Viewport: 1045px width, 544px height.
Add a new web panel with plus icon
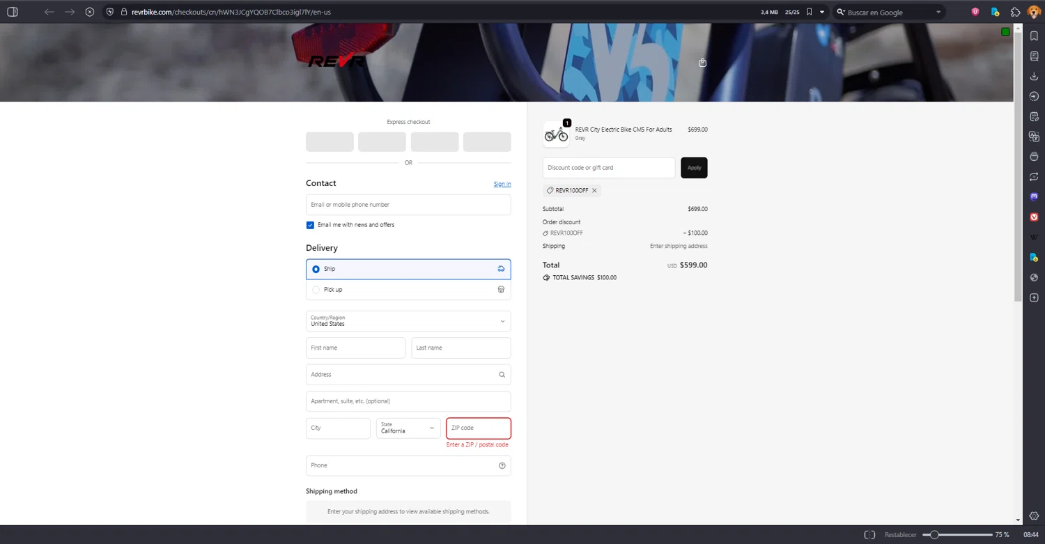click(x=1034, y=298)
